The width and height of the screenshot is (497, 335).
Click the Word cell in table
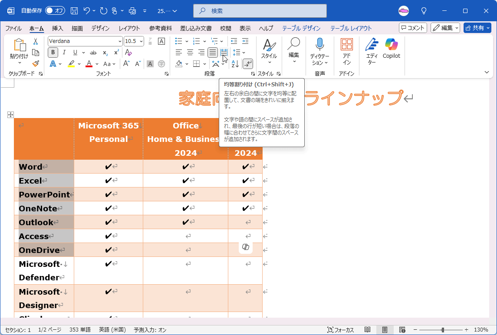[44, 166]
